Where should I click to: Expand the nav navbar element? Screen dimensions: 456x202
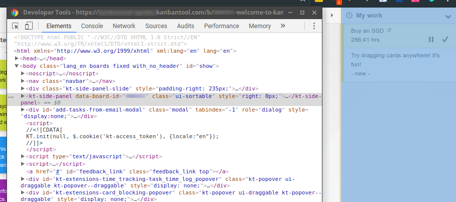[x=23, y=81]
